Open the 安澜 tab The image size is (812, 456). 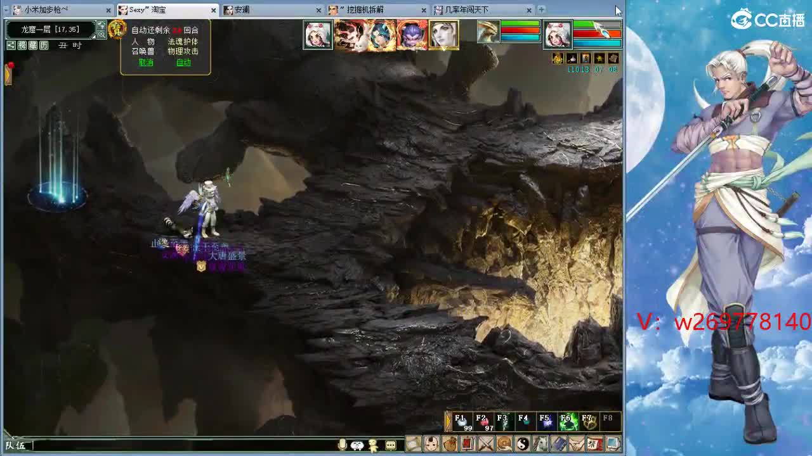(273, 9)
